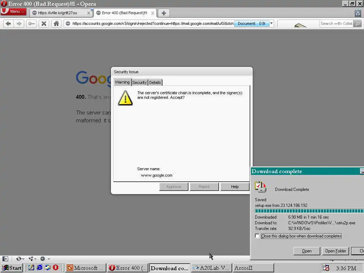Switch to Error 400 taskbar button
The height and width of the screenshot is (273, 364).
point(128,268)
